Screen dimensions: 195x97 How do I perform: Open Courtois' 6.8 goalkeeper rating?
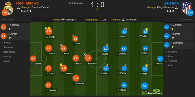(33, 59)
